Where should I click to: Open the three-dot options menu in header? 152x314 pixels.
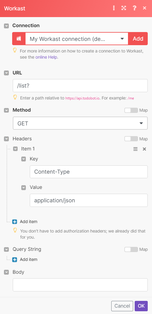coord(114,8)
